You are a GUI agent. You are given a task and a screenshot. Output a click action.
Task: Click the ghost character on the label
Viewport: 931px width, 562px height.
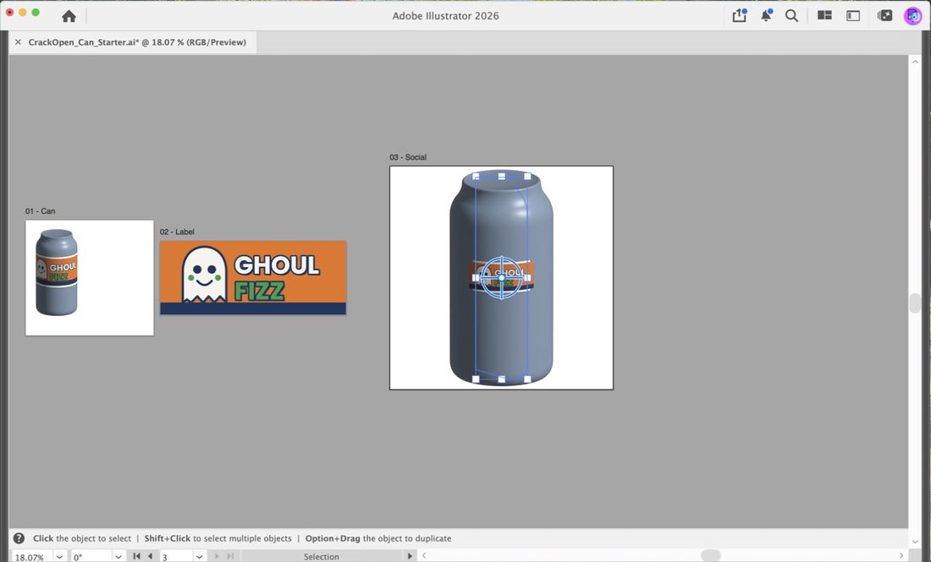click(204, 275)
